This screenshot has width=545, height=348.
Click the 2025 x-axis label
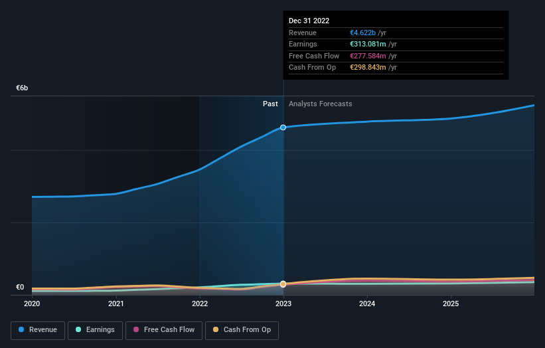451,304
